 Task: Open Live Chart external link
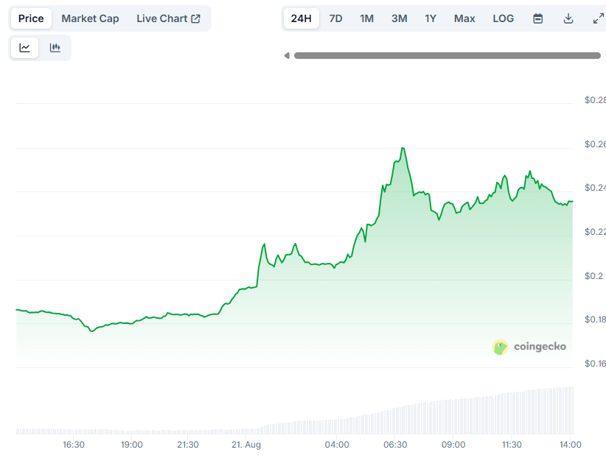pos(168,18)
